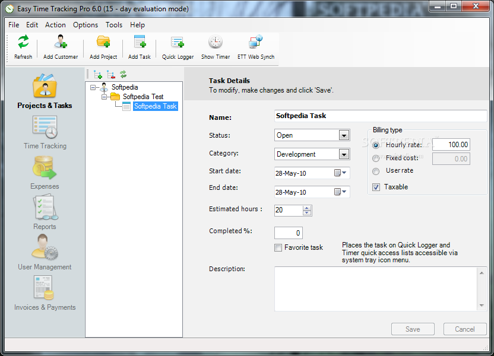
Task: Increase Estimated hours with up arrow
Action: pyautogui.click(x=307, y=208)
